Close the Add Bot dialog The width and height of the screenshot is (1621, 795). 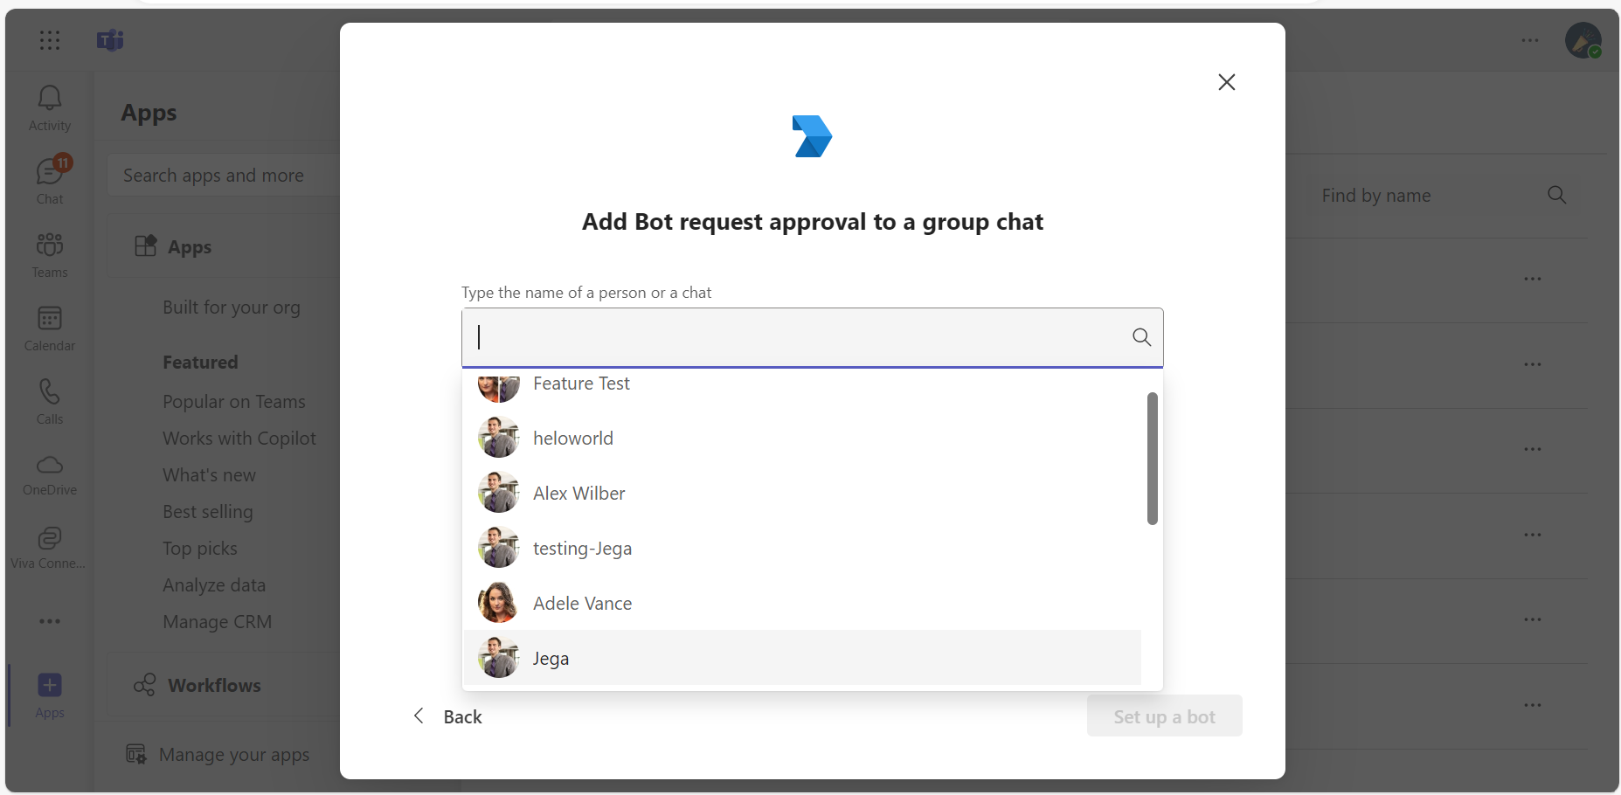[x=1227, y=82]
